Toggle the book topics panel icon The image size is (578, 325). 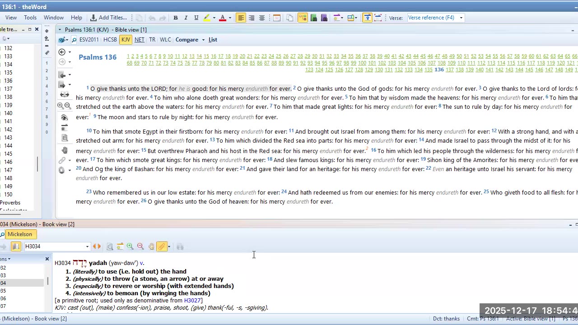[x=16, y=246]
